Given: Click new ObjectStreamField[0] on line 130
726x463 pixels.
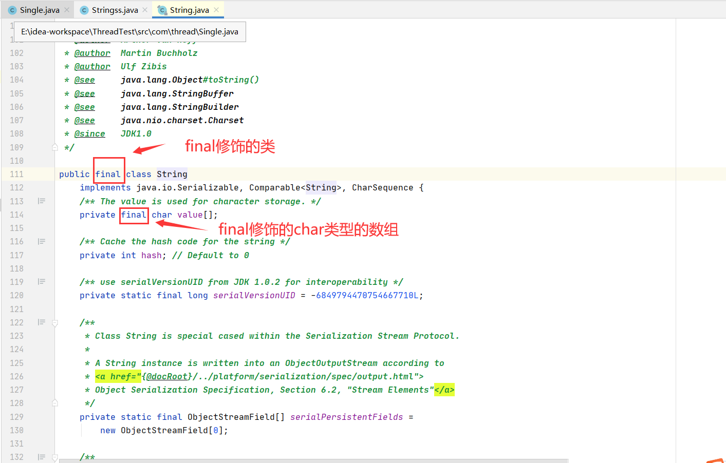Looking at the screenshot, I should point(162,430).
